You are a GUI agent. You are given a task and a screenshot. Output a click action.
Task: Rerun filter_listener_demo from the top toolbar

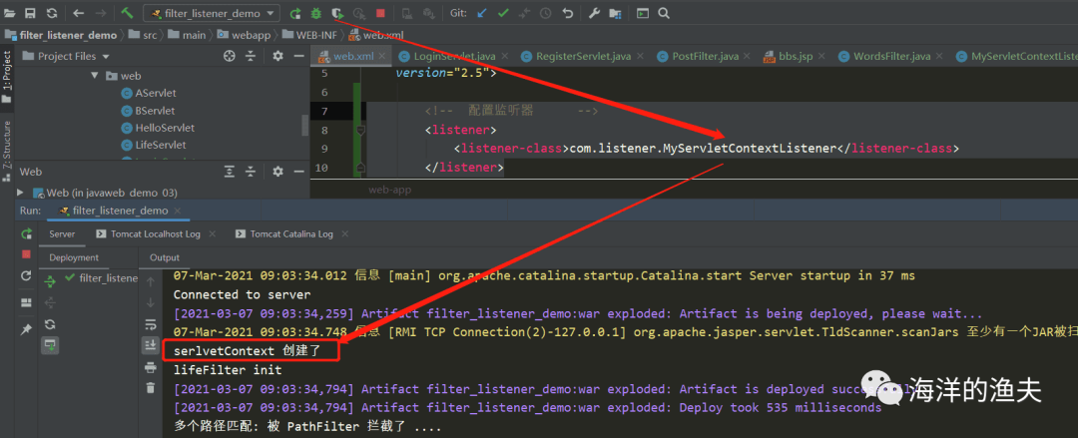[295, 13]
